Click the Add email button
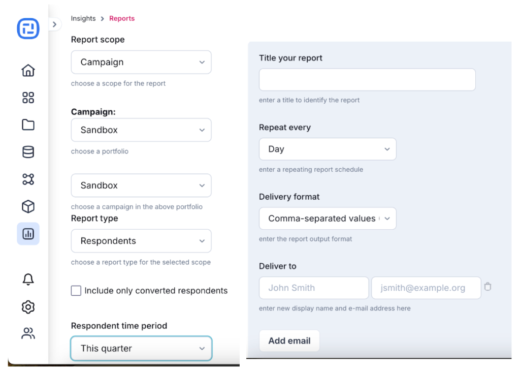 [x=289, y=341]
